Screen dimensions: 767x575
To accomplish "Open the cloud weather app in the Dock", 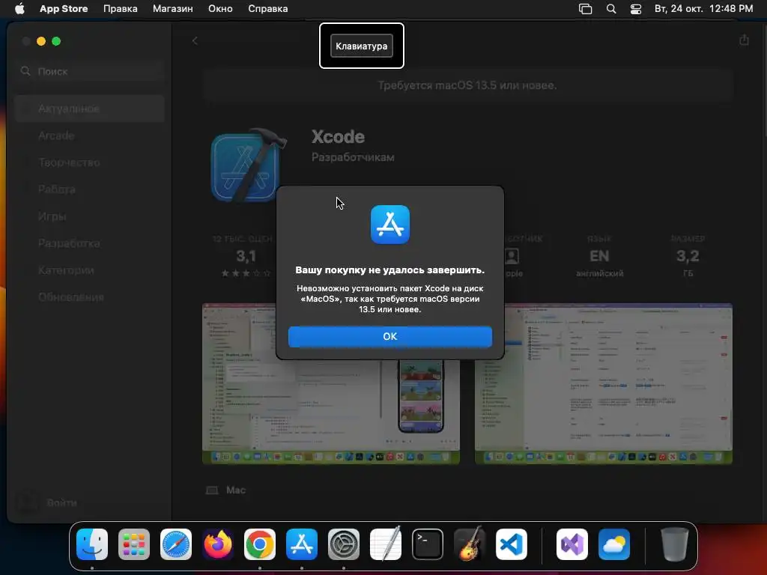I will (x=614, y=544).
